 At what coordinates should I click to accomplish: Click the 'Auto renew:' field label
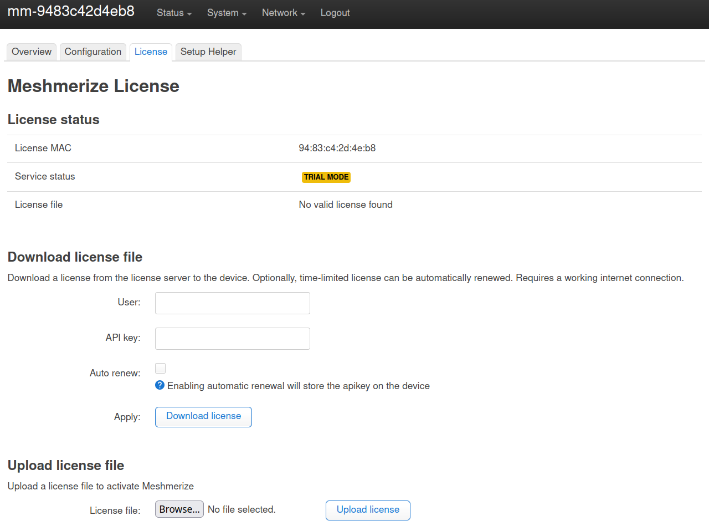(x=115, y=373)
